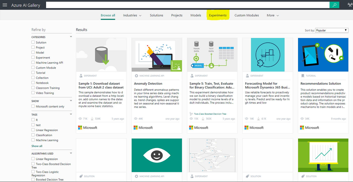Click download icon showing 563K

203,119
